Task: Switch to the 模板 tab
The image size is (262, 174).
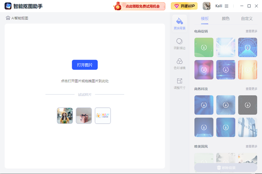Action: [204, 19]
